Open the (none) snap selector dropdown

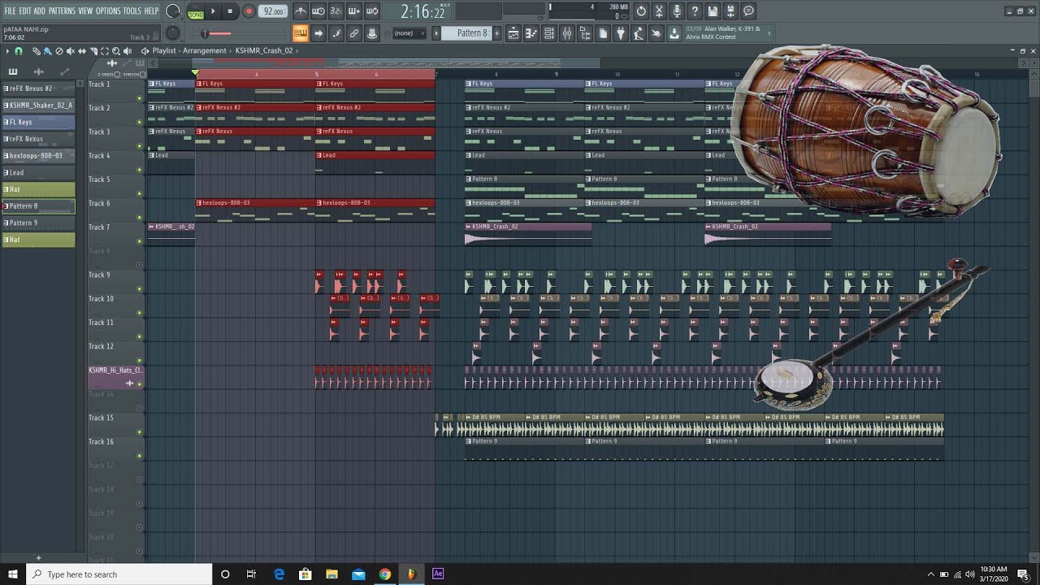410,33
